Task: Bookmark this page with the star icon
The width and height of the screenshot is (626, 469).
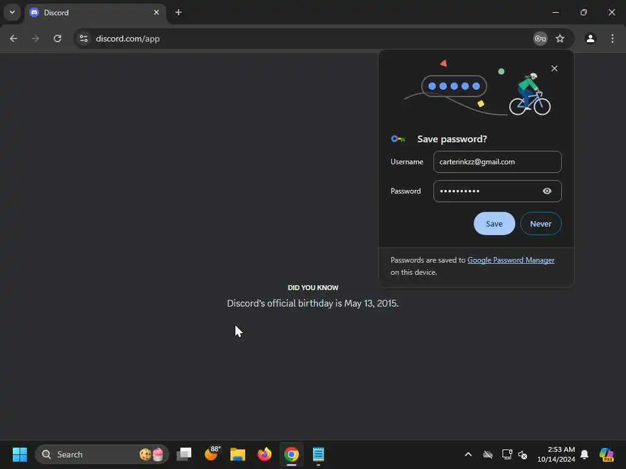Action: pos(560,38)
